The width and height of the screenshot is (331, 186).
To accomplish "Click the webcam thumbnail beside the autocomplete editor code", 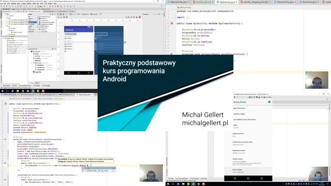I will (x=151, y=173).
